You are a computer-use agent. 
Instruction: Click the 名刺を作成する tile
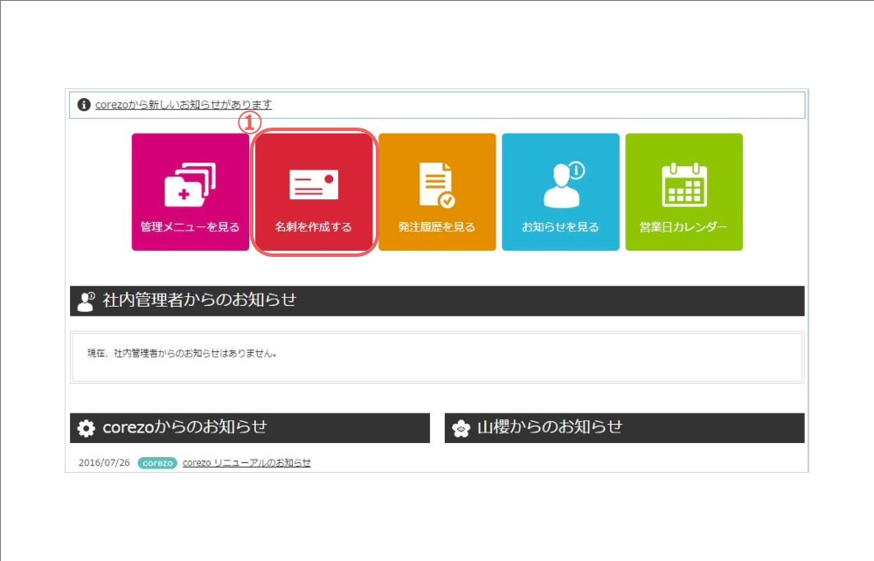pyautogui.click(x=314, y=191)
